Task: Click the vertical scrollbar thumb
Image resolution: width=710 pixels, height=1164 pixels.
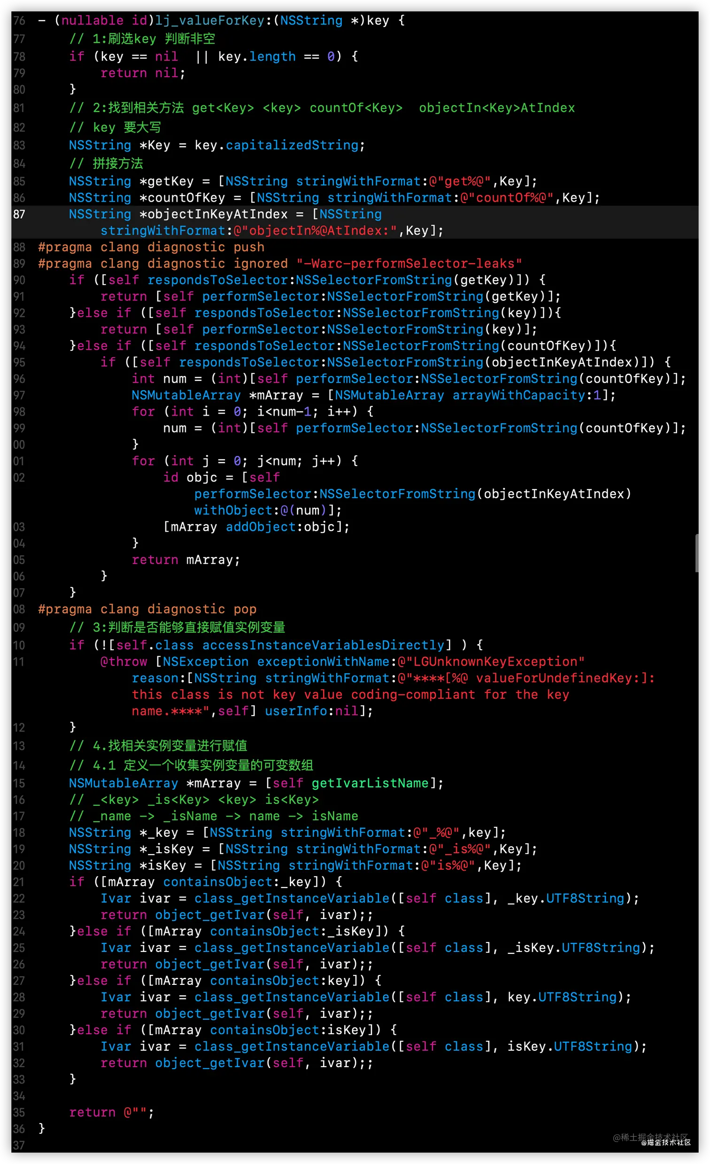Action: pyautogui.click(x=697, y=553)
